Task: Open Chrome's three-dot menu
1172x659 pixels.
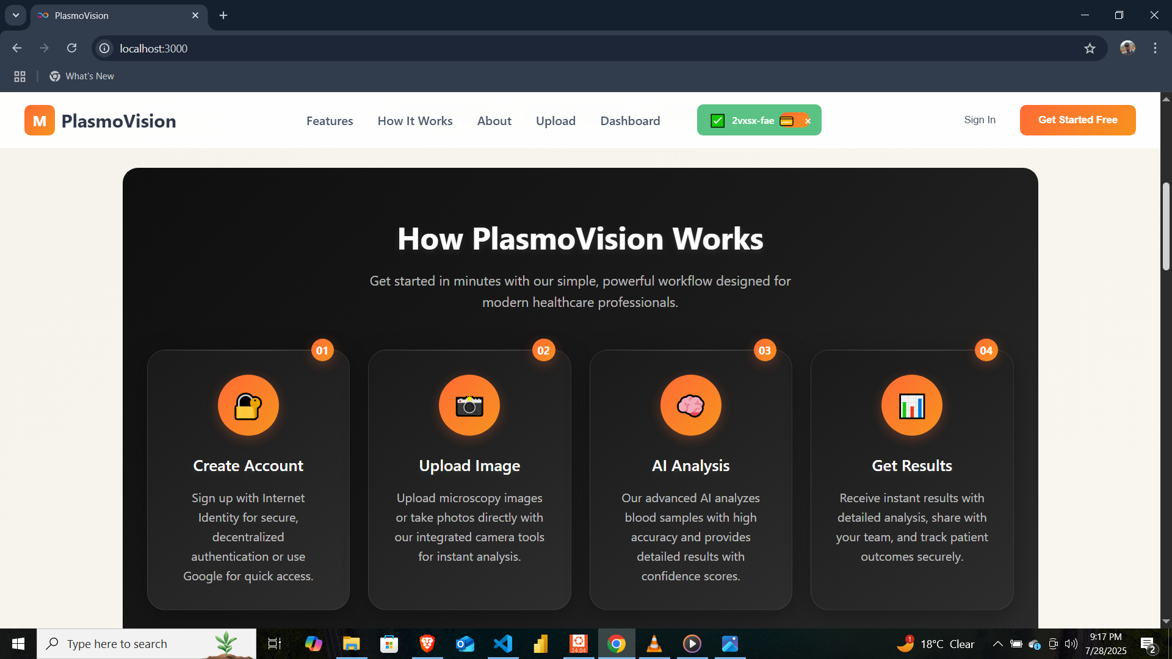Action: point(1155,48)
